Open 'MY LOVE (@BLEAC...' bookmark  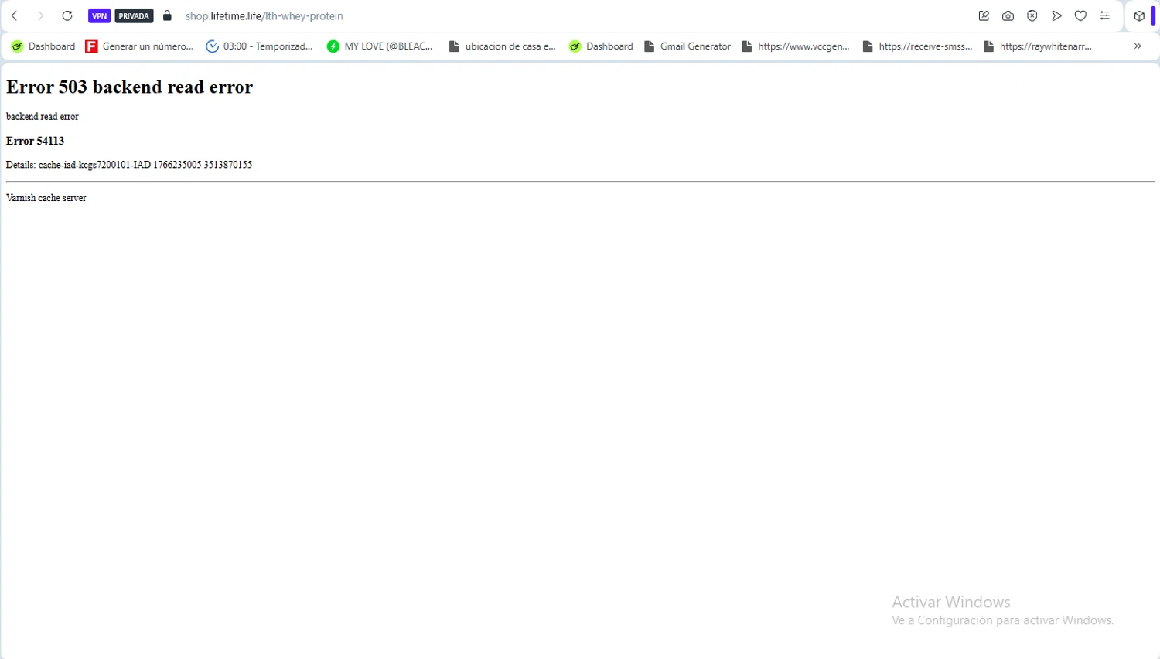(380, 46)
